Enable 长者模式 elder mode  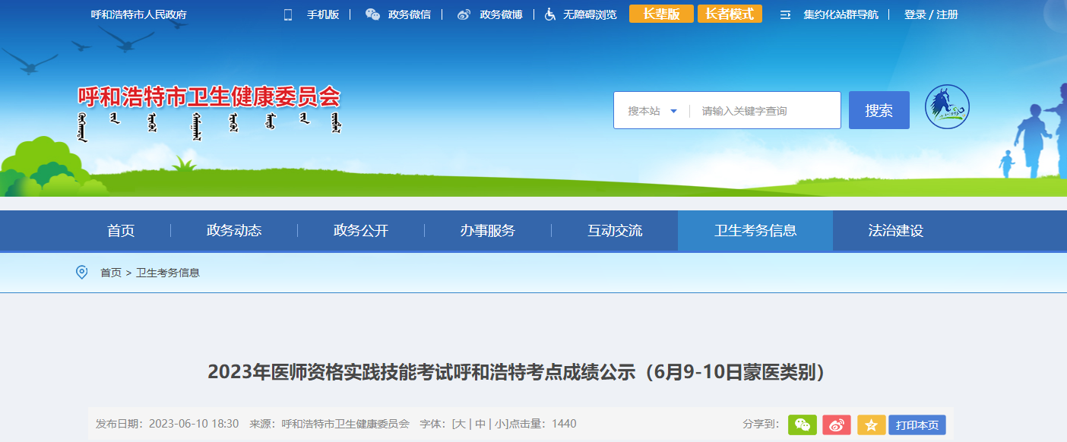(730, 14)
